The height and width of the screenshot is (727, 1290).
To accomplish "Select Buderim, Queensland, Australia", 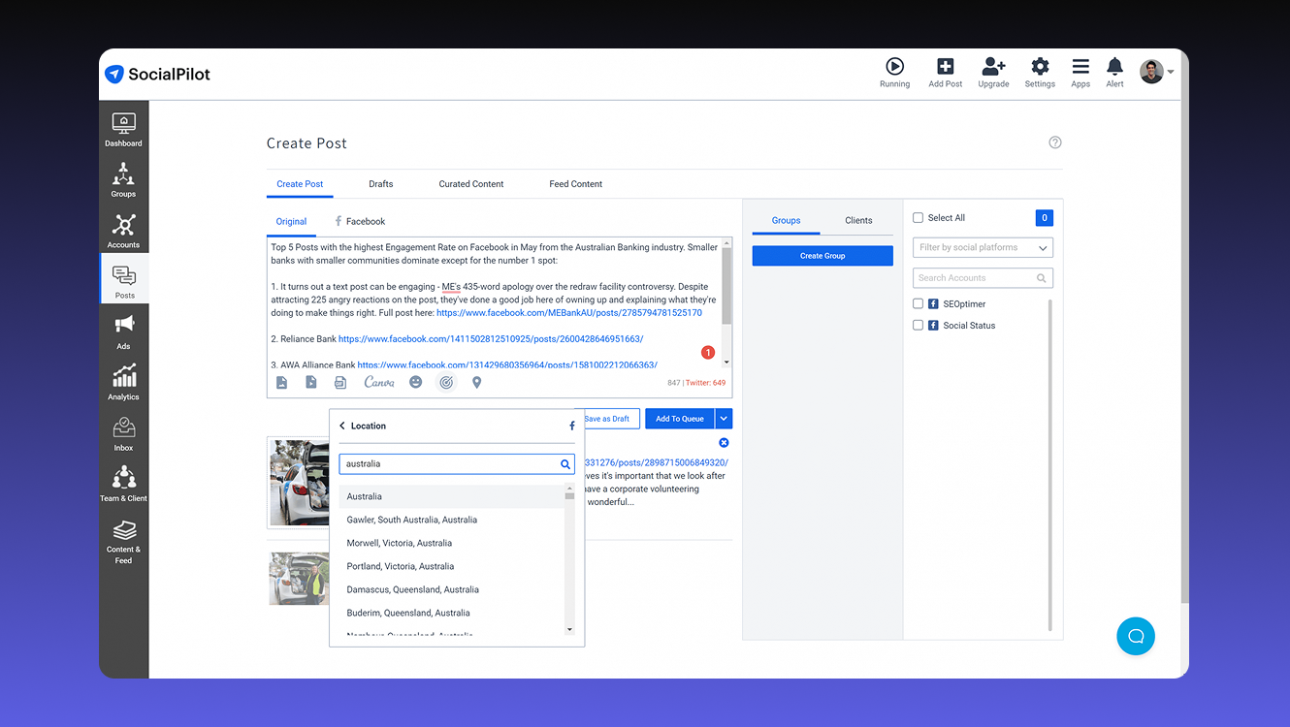I will 451,613.
